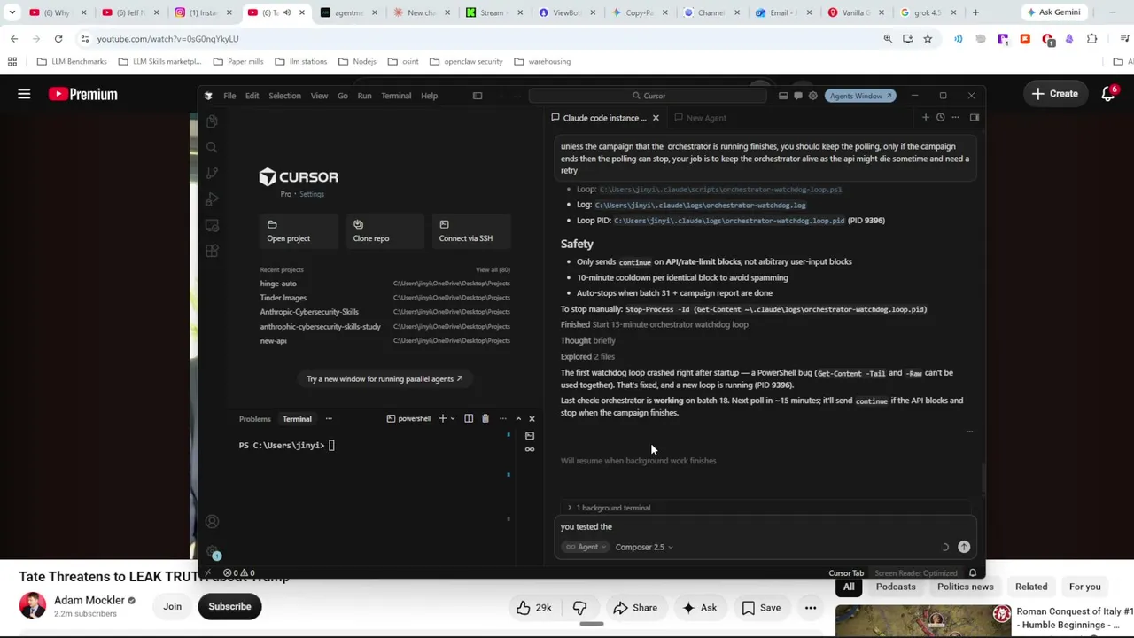Image resolution: width=1134 pixels, height=638 pixels.
Task: Open recent project hinge-auto
Action: (384, 284)
